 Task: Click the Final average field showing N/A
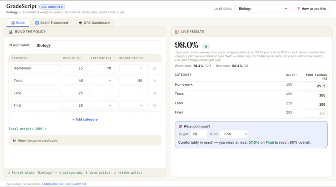pos(316,114)
